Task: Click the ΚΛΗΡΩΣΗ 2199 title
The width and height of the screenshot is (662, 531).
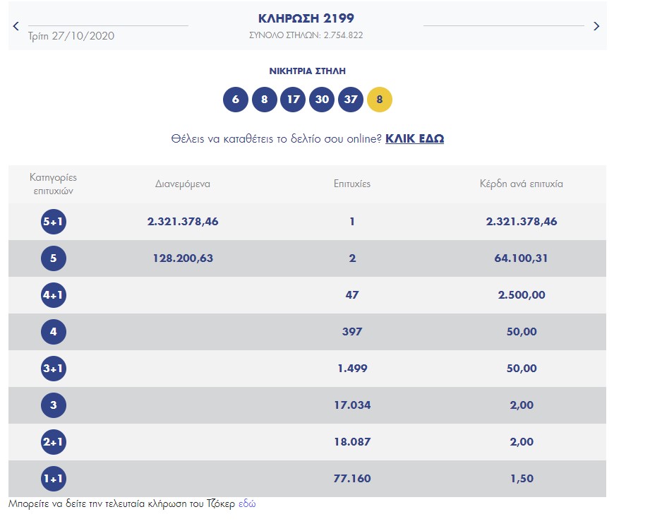Action: coord(306,17)
